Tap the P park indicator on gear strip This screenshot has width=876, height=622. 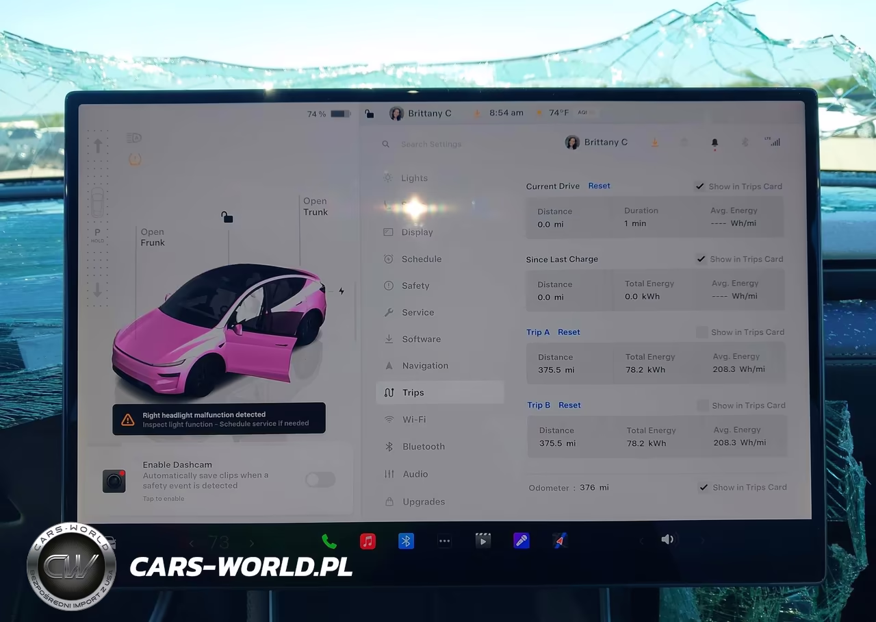(97, 232)
